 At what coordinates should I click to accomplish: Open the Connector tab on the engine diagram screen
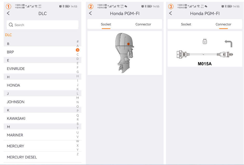tap(143, 24)
